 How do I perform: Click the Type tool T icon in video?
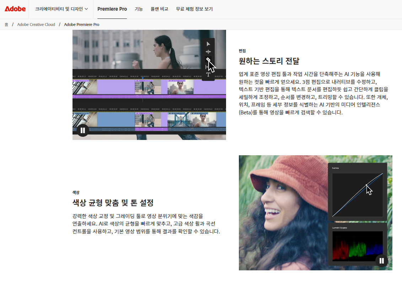tap(208, 75)
